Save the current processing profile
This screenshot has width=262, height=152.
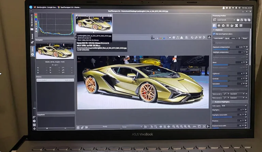[x=242, y=20]
